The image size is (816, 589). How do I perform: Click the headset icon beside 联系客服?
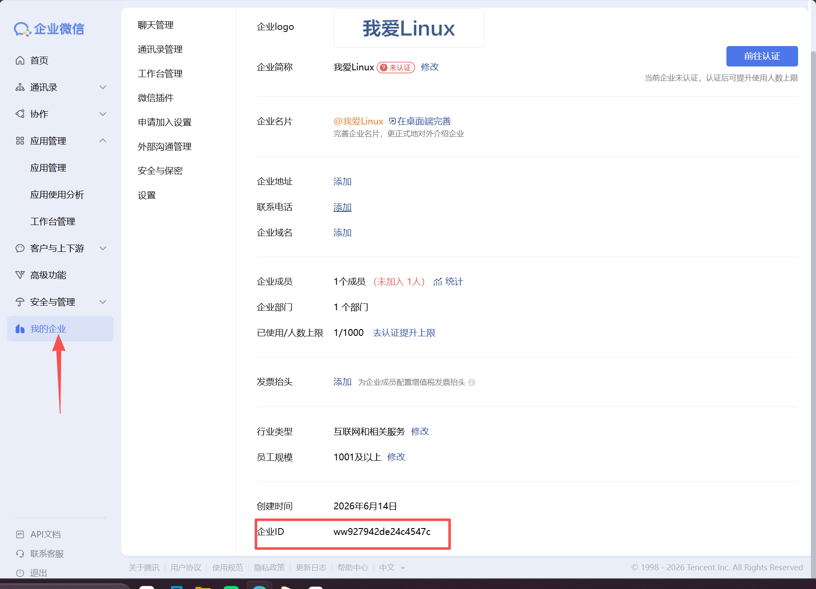(20, 554)
